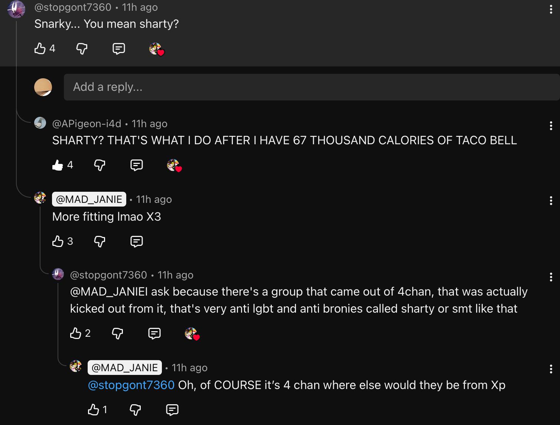Screen dimensions: 560x425
Task: Click the "Add a reply..." text field
Action: 311,87
